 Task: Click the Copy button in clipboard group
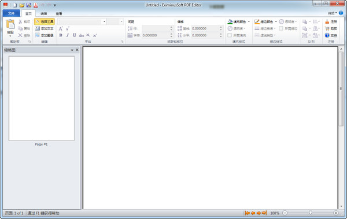pyautogui.click(x=24, y=28)
